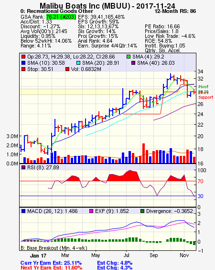This screenshot has width=215, height=270.
Task: Click the red Vol legend square
Action: point(67,69)
